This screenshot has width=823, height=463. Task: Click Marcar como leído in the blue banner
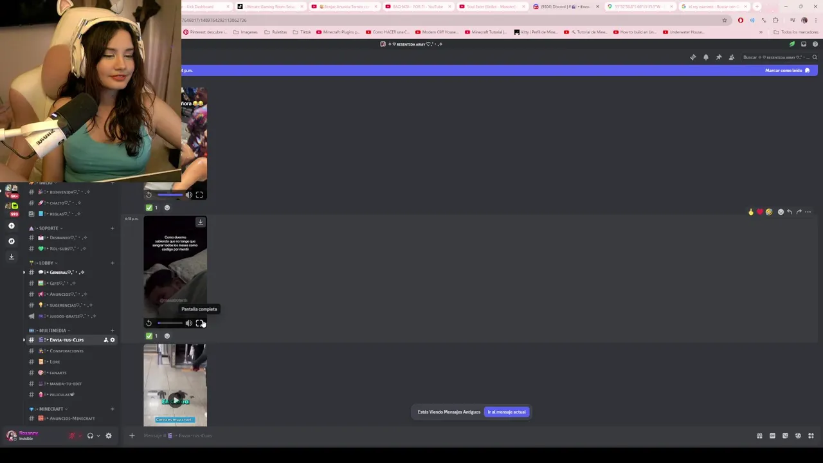point(788,70)
